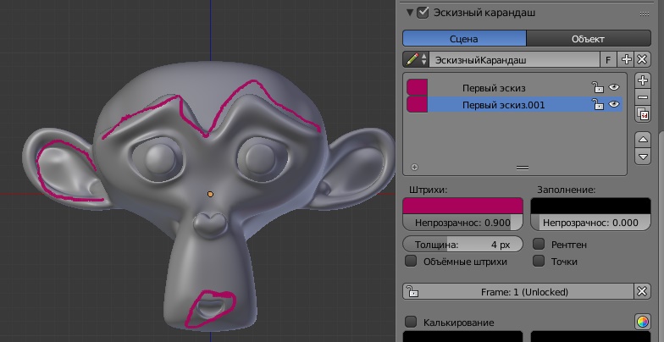Screen dimensions: 664x342
Task: Lock the Первый эскиз.001 layer
Action: [598, 105]
